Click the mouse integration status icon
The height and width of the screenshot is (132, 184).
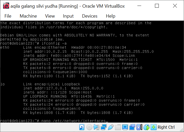[x=147, y=127]
